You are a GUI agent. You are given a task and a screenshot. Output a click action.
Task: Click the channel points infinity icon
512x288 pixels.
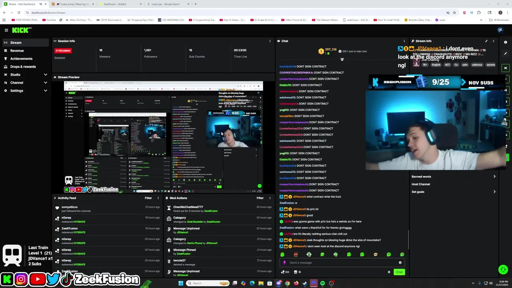[285, 272]
